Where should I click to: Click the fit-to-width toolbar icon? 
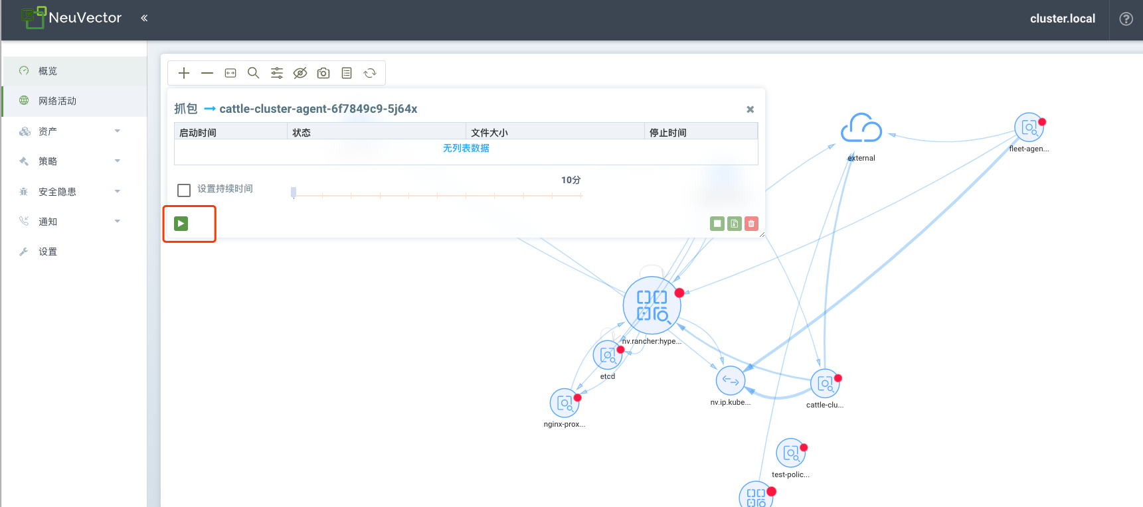pos(230,73)
